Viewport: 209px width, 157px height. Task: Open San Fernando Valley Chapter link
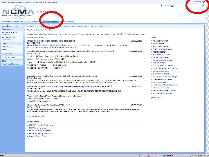[164, 90]
